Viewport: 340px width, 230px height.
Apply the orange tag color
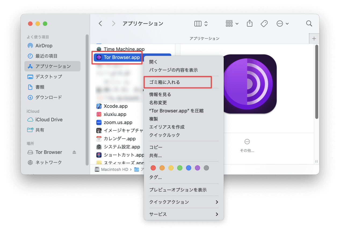coord(162,168)
